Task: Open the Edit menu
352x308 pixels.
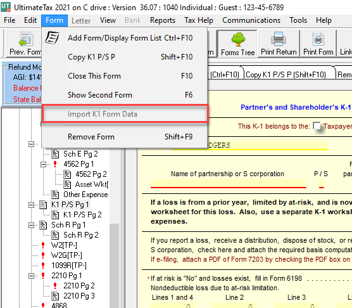Action: point(30,20)
